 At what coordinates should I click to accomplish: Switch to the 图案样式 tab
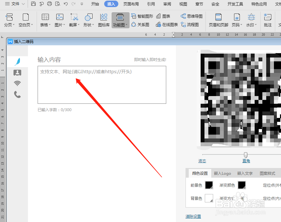pyautogui.click(x=267, y=173)
